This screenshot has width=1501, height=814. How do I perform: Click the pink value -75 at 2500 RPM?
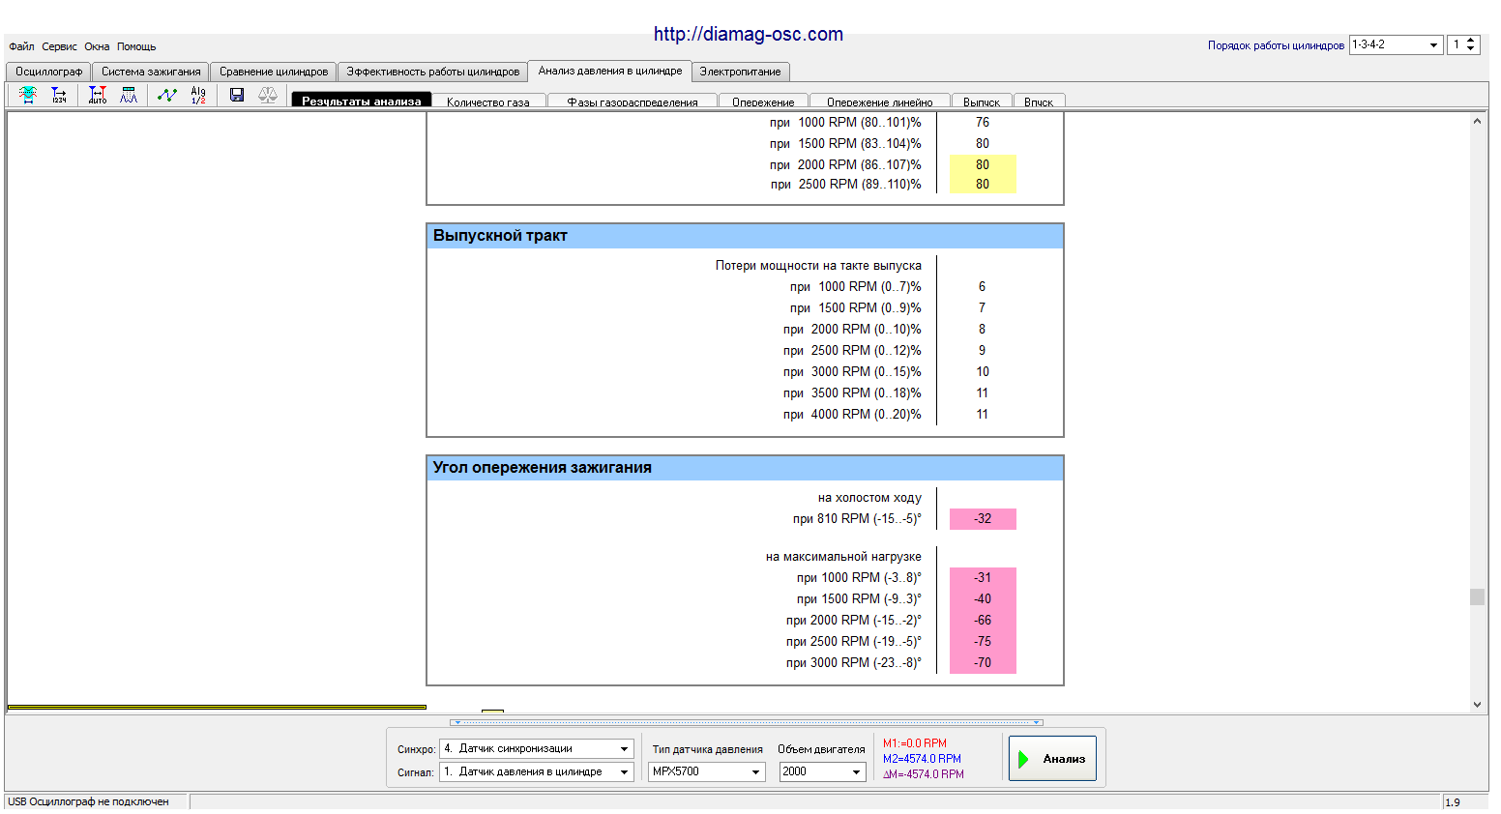click(983, 642)
